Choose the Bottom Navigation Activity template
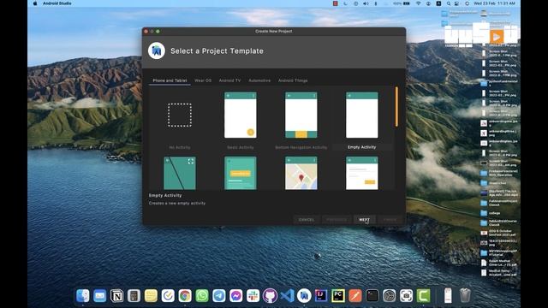The width and height of the screenshot is (548, 308). tap(301, 115)
